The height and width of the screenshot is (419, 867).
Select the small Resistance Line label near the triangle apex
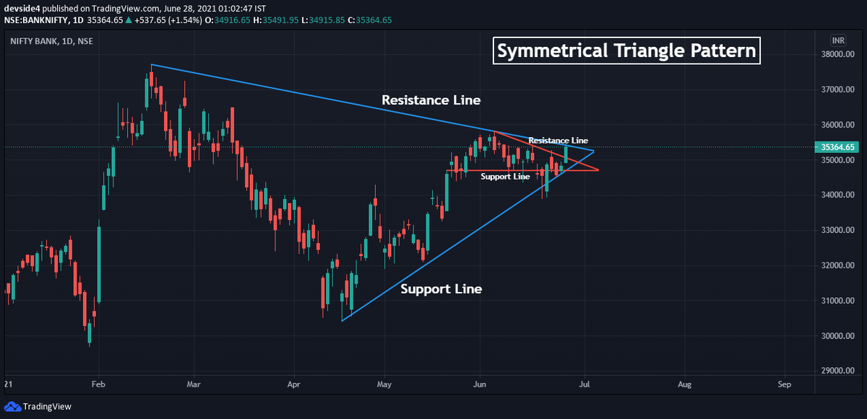[558, 140]
